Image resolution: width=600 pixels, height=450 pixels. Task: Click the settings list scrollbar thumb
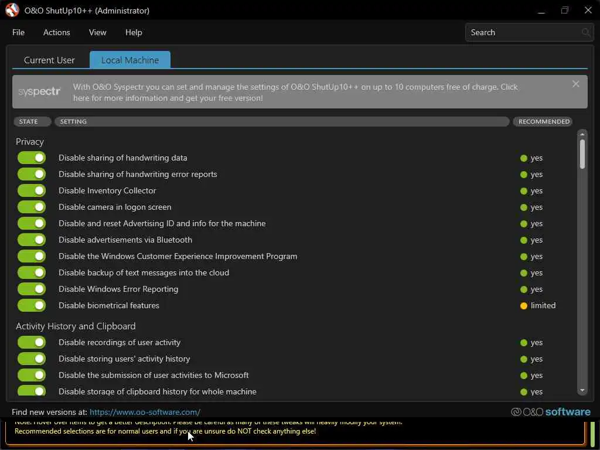pyautogui.click(x=582, y=154)
